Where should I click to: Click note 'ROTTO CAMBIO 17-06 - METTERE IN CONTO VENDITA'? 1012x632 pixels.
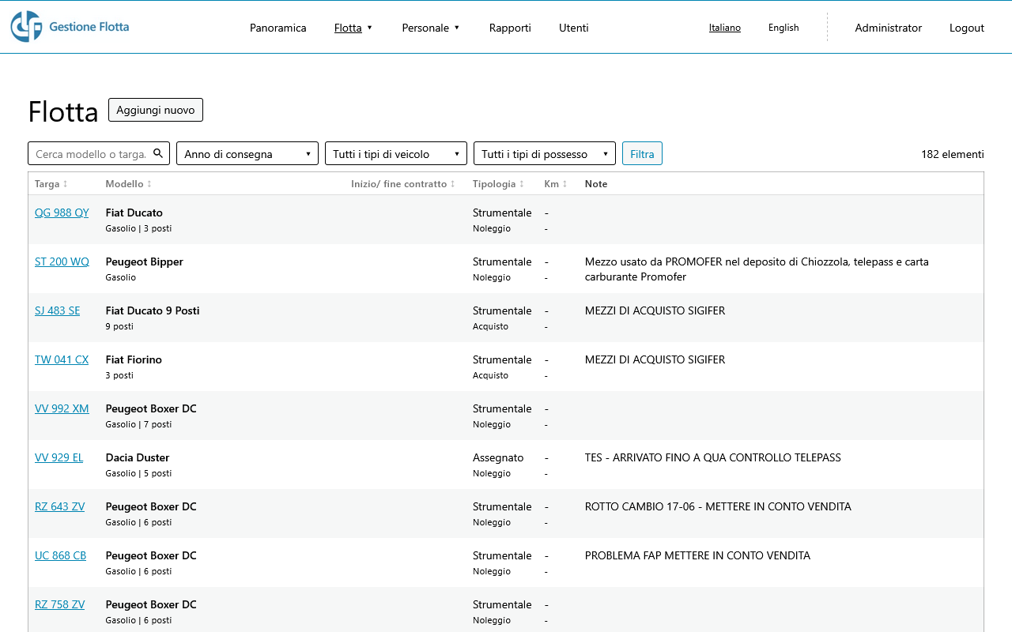point(718,506)
